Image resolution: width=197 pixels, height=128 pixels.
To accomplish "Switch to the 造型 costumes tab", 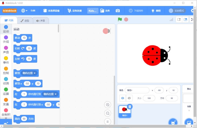I will tap(25, 20).
